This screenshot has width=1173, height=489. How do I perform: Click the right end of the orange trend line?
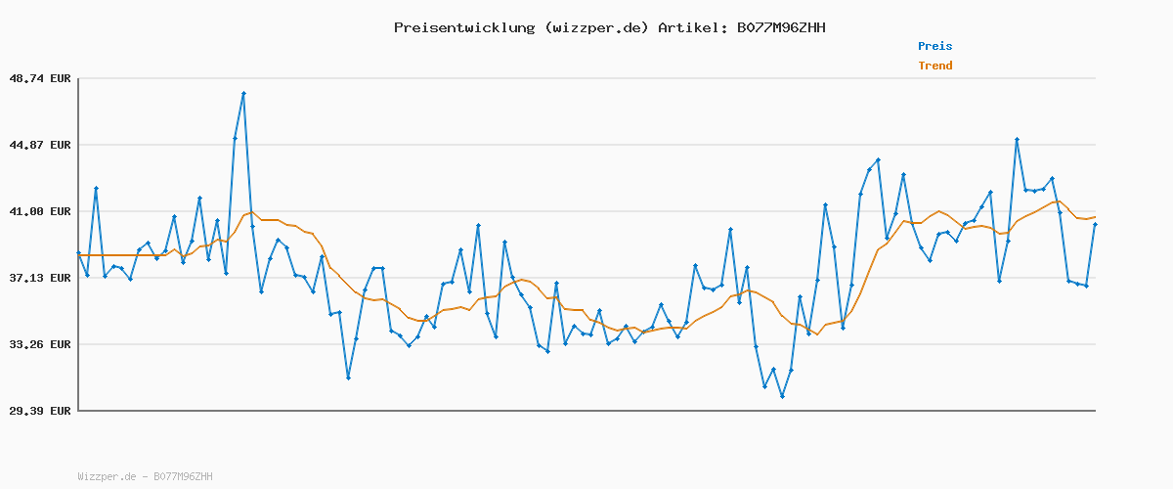(x=1095, y=217)
